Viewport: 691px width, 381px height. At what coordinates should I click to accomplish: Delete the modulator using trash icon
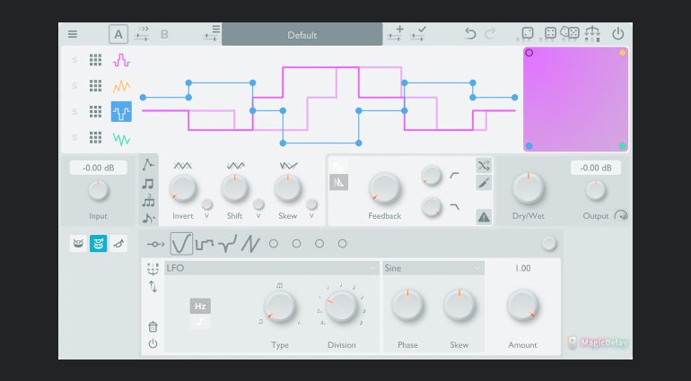click(153, 326)
